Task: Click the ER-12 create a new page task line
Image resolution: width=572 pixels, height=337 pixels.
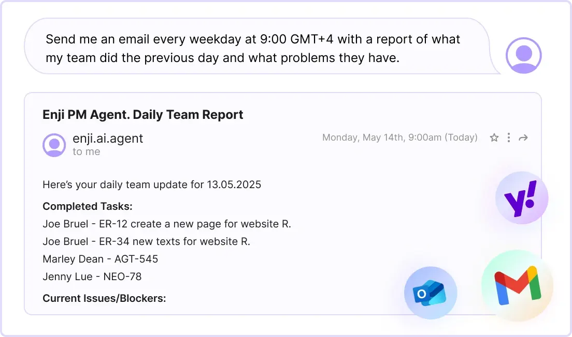Action: [x=167, y=224]
